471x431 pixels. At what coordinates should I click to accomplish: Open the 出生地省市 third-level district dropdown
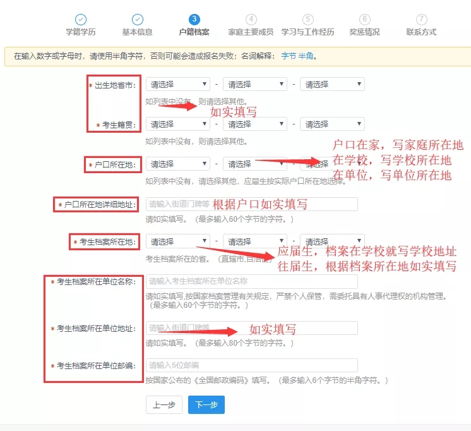pyautogui.click(x=332, y=84)
